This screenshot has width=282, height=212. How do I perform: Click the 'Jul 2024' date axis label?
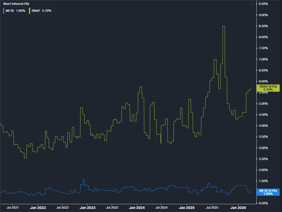point(161,208)
